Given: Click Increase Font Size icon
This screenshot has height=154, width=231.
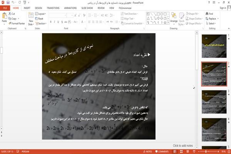Looking at the screenshot, I should (x=75, y=15).
